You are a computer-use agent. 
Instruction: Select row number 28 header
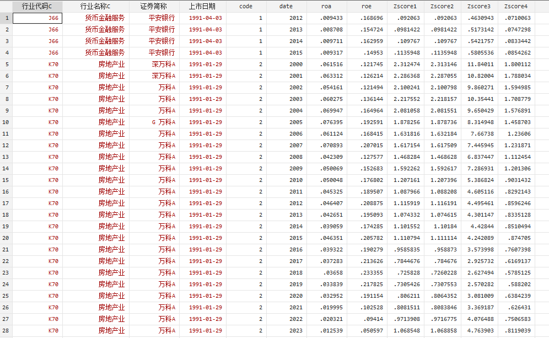coord(6,331)
